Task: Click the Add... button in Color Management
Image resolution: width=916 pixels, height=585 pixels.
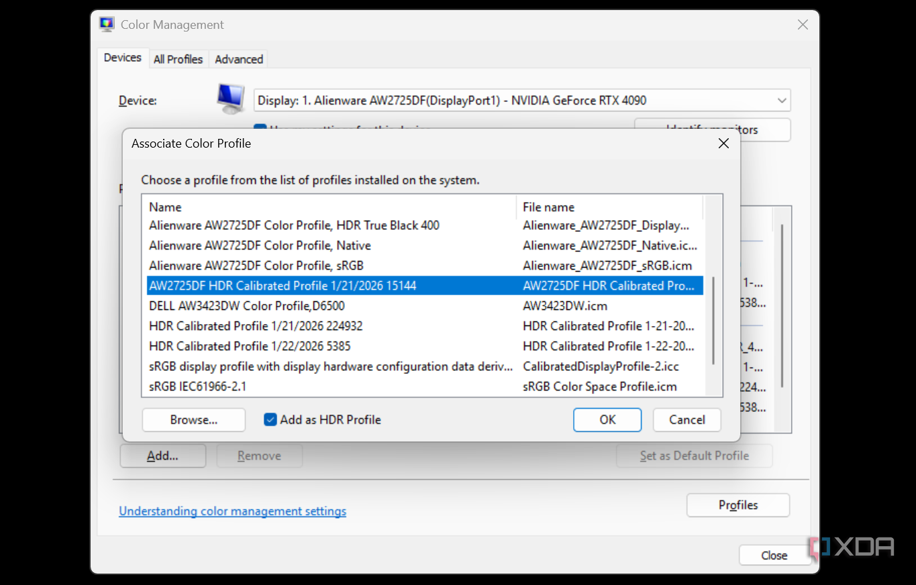Action: [x=163, y=456]
